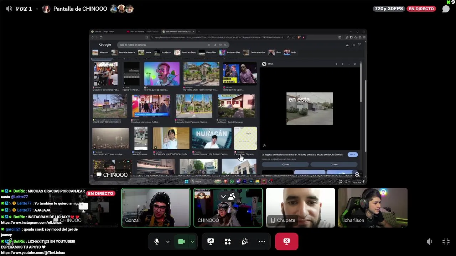Click the Google logo in shared browser
Viewport: 456px width, 256px height.
[x=105, y=45]
